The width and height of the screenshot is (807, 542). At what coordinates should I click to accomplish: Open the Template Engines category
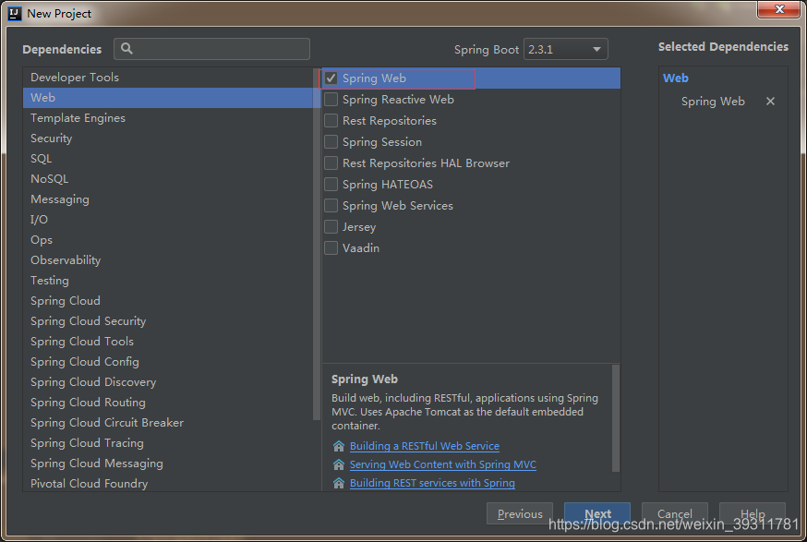click(x=168, y=118)
